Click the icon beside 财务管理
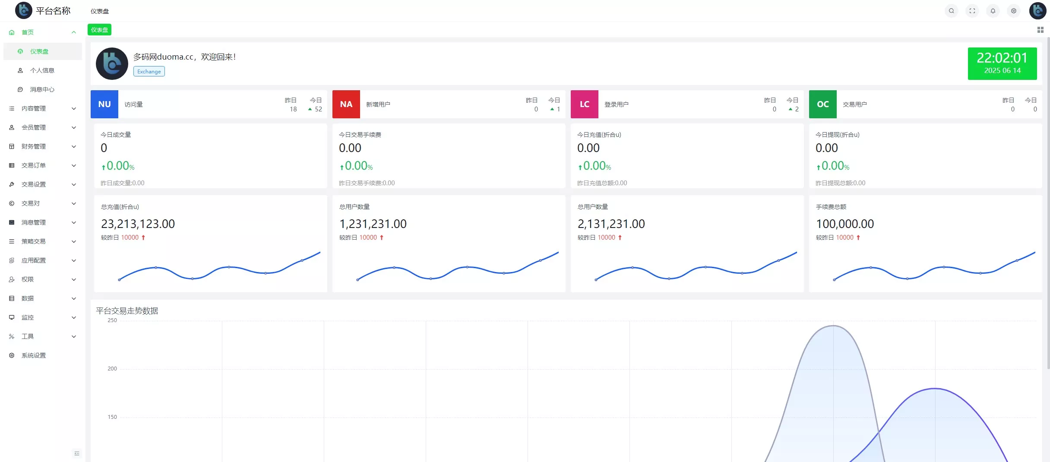This screenshot has height=462, width=1050. 12,146
